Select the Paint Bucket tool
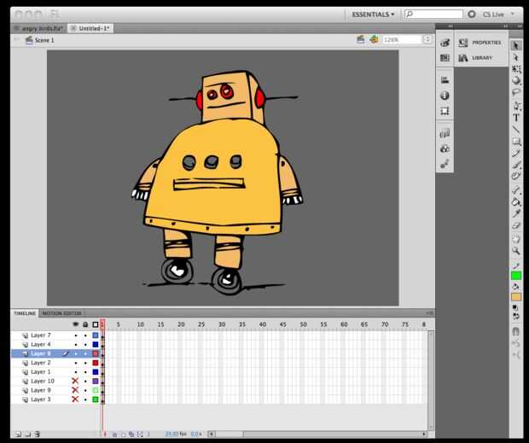Viewport: 529px width, 443px height. click(x=516, y=201)
